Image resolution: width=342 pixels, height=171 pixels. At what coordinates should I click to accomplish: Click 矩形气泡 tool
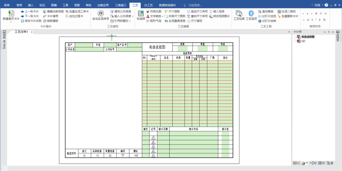154,21
